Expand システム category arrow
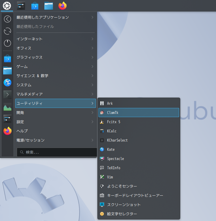The image size is (216, 221). tap(92, 85)
